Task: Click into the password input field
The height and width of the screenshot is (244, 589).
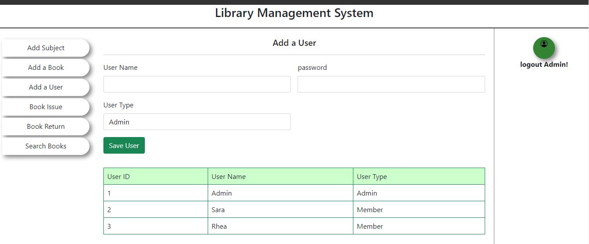Action: [391, 84]
